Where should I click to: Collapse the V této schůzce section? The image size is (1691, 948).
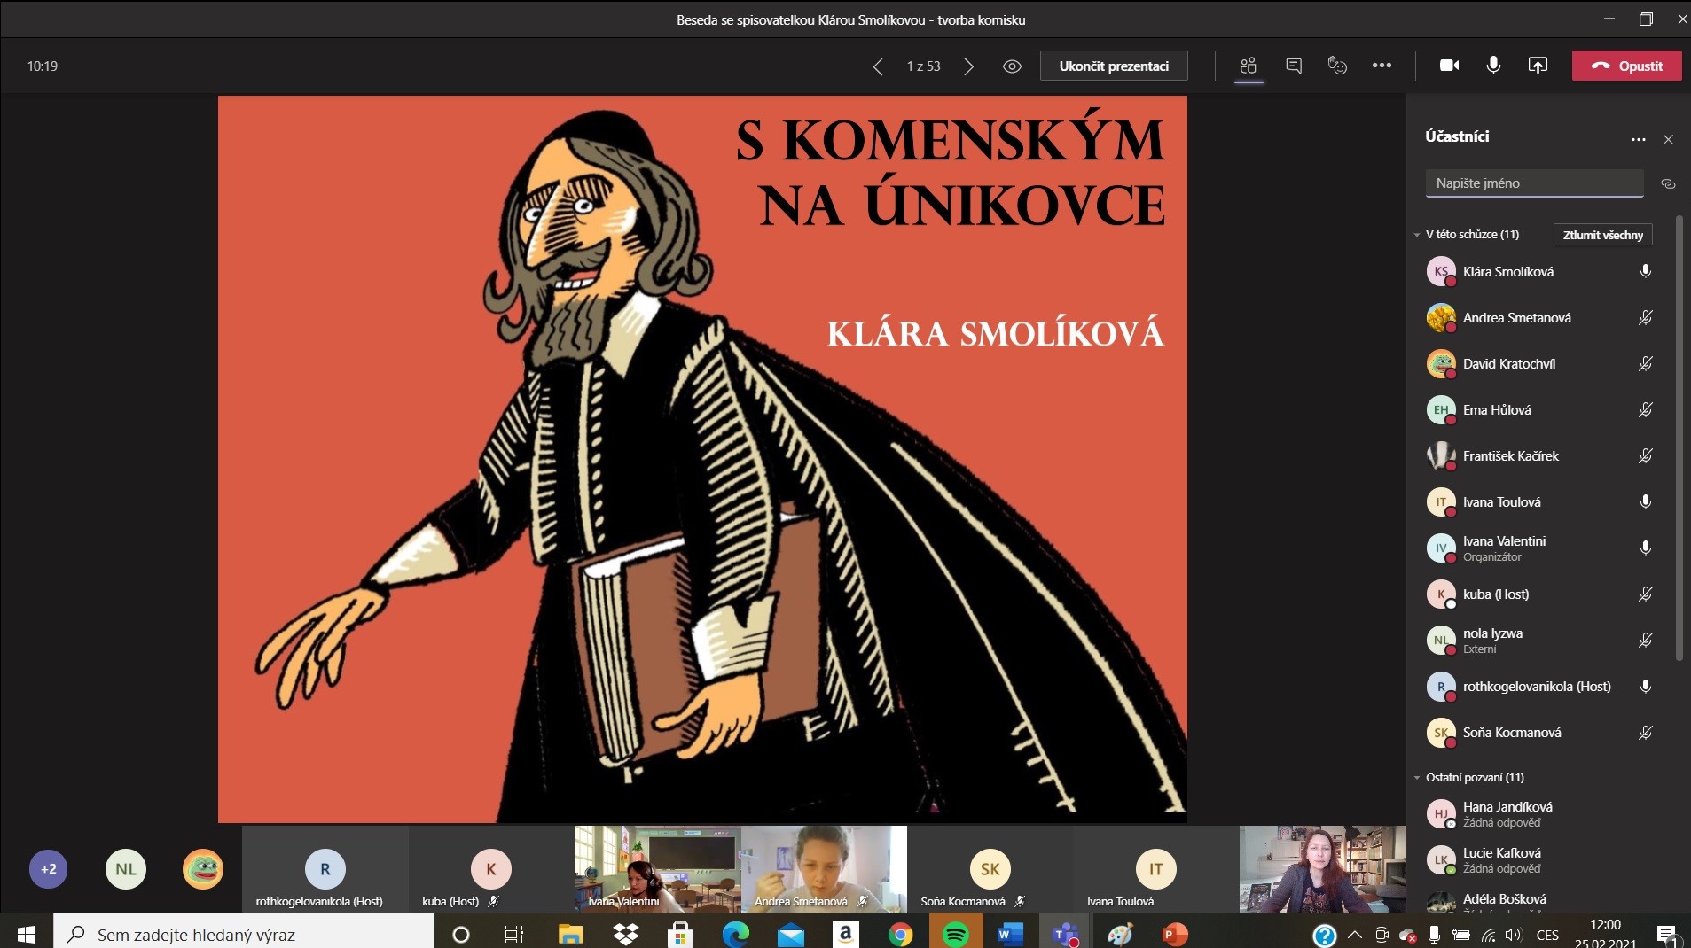(x=1417, y=235)
